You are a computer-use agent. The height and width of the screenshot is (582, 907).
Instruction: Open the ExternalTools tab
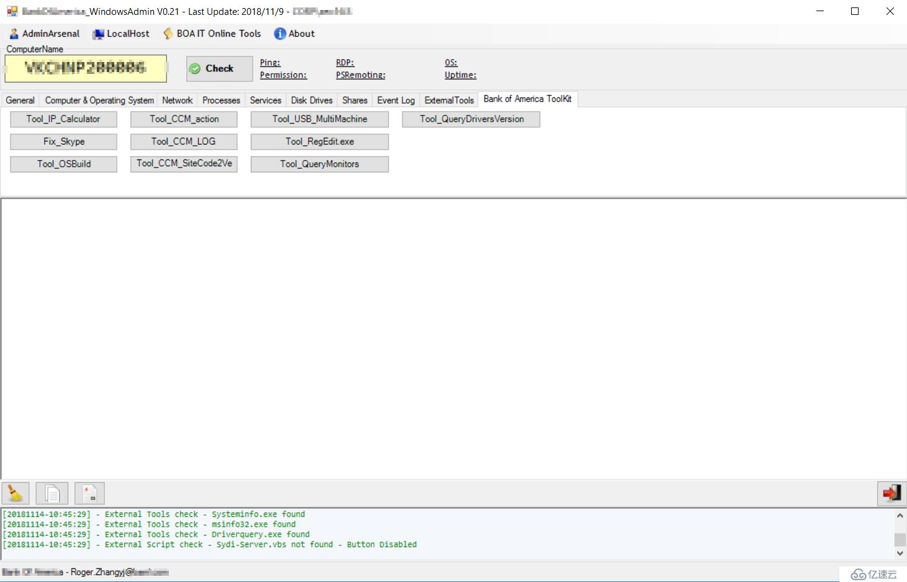449,100
